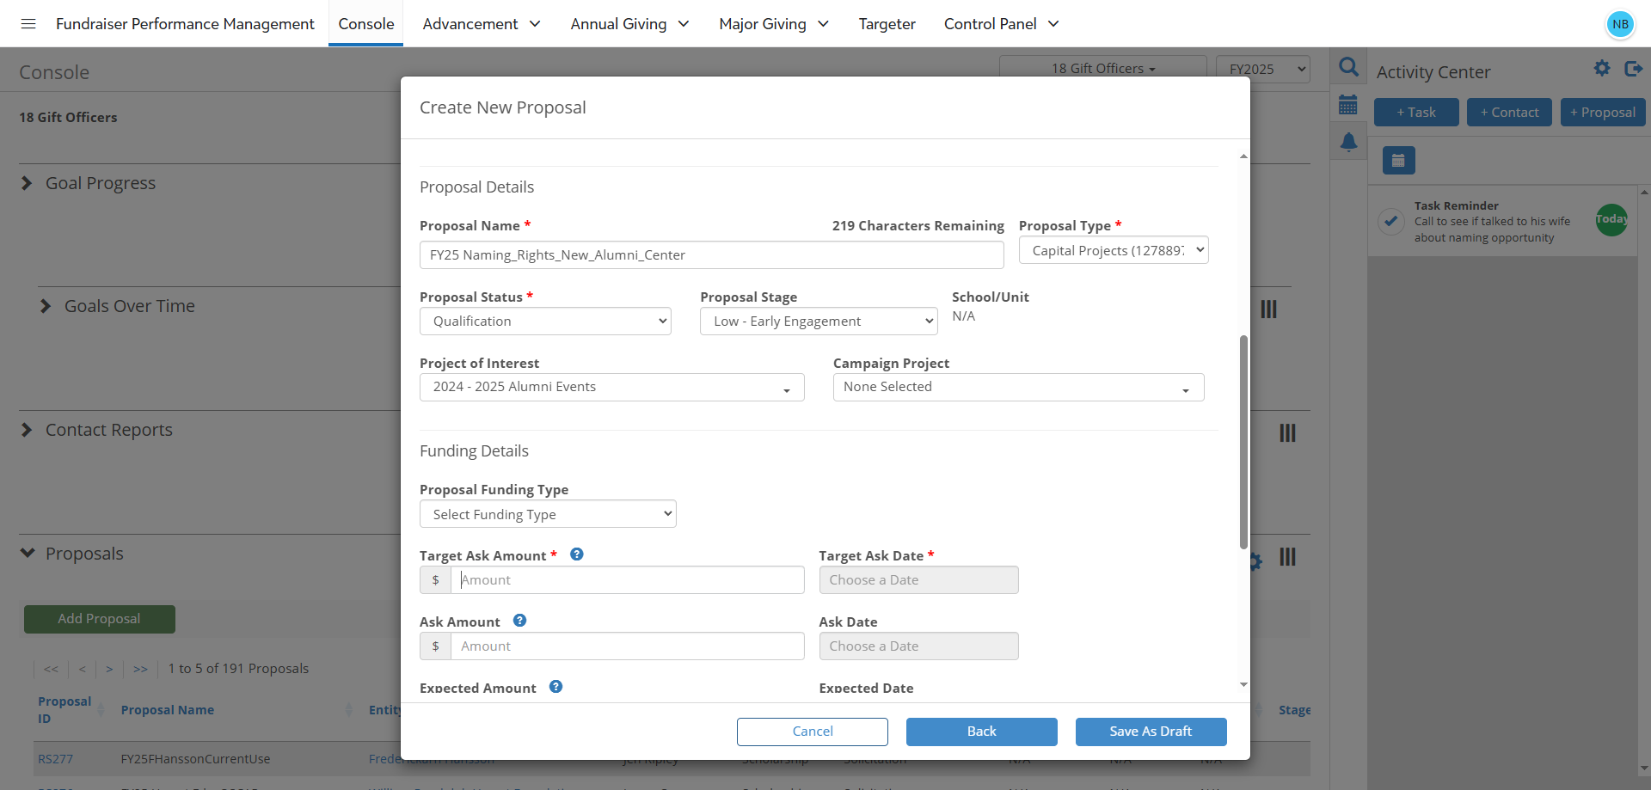Go to last page of proposals
This screenshot has height=790, width=1651.
pyautogui.click(x=140, y=669)
